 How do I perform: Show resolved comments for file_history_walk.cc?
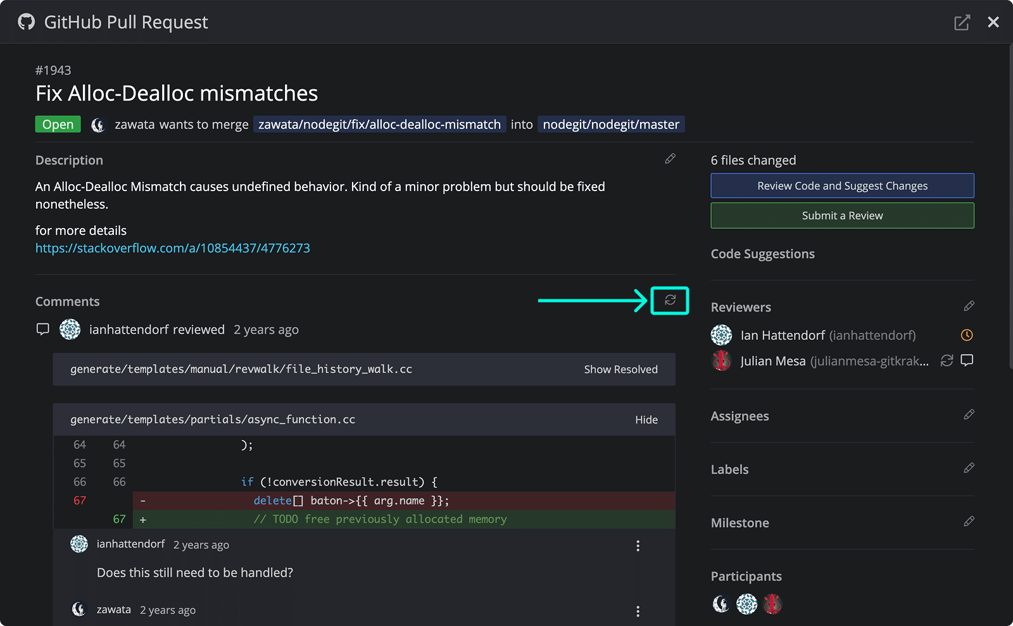point(621,369)
